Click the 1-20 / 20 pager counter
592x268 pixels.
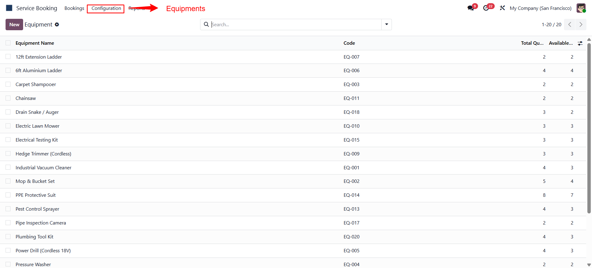coord(551,25)
